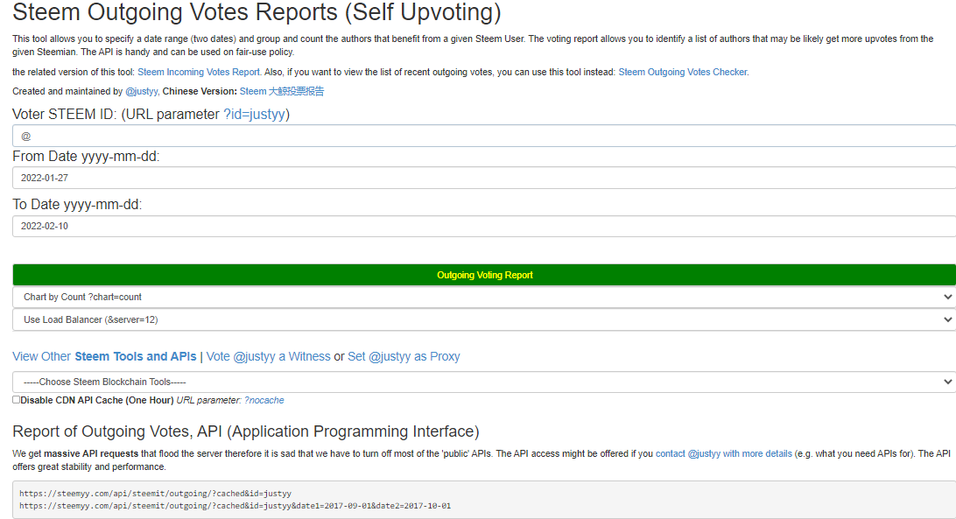The image size is (956, 519).
Task: Click the To Date field showing 2022-02-10
Action: click(x=484, y=227)
